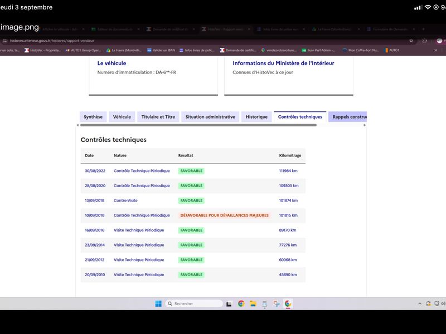
Task: Open the AUTO1 bookmark
Action: (391, 50)
